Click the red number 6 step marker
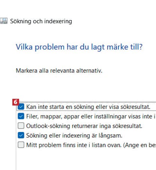The image size is (156, 170). (16, 102)
